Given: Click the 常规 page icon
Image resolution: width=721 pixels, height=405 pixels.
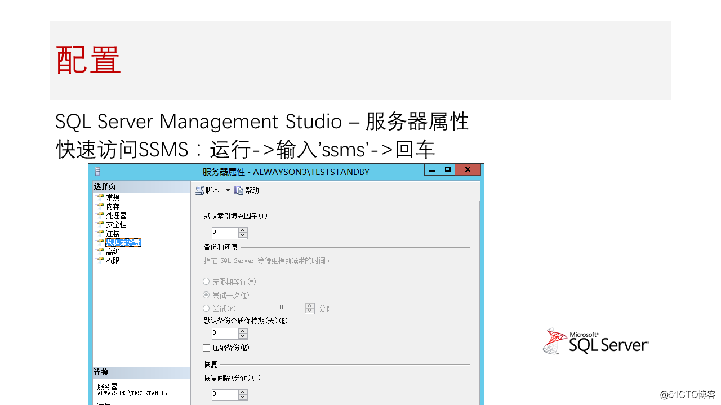Looking at the screenshot, I should tap(99, 197).
